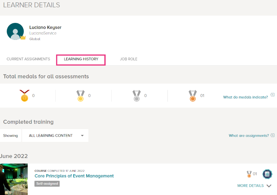The image size is (277, 195).
Task: Click the dropdown arrow on learning content filter
Action: point(82,136)
